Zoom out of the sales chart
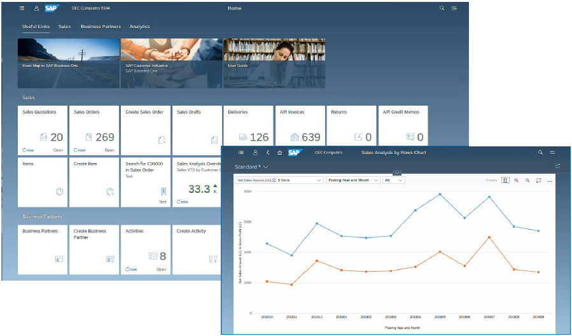The image size is (572, 336). 527,180
